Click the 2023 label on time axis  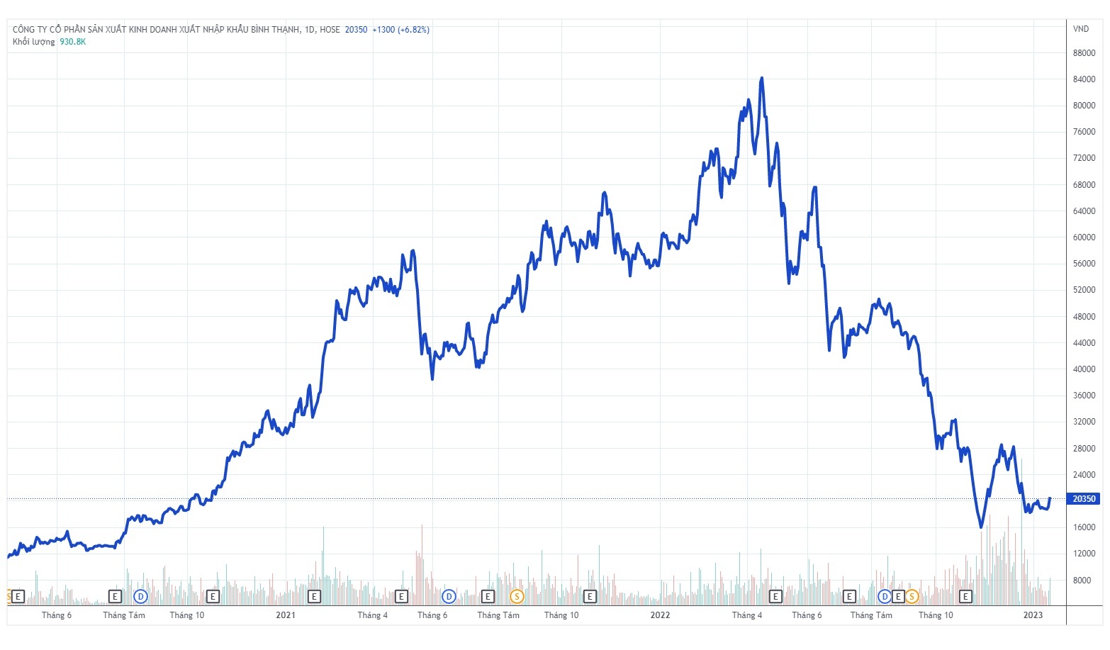(1033, 615)
